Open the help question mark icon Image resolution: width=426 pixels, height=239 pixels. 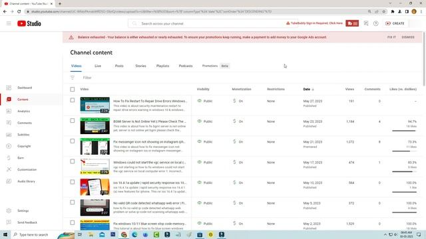click(x=375, y=24)
